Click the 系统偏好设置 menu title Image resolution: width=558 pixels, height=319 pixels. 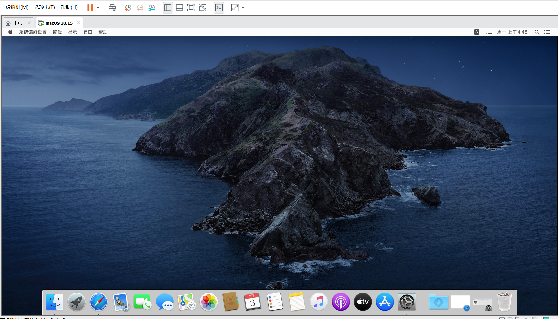33,32
